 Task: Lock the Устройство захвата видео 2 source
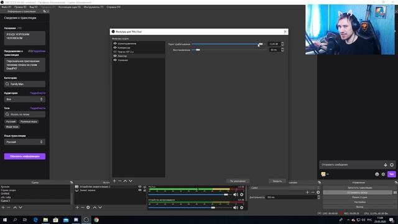pyautogui.click(x=145, y=187)
